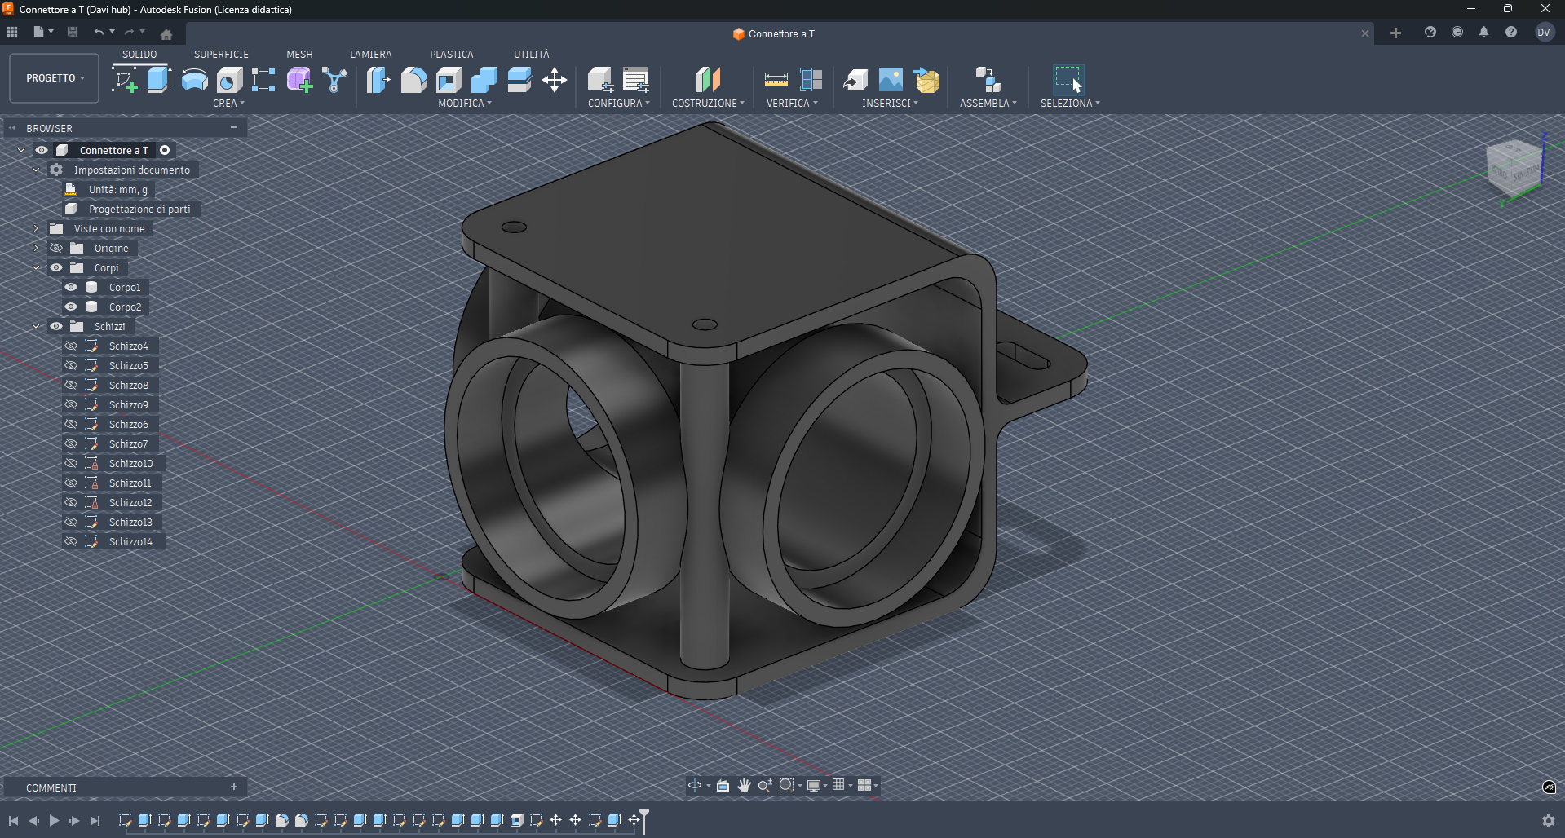Open the CREA dropdown menu
The width and height of the screenshot is (1565, 838).
point(228,103)
